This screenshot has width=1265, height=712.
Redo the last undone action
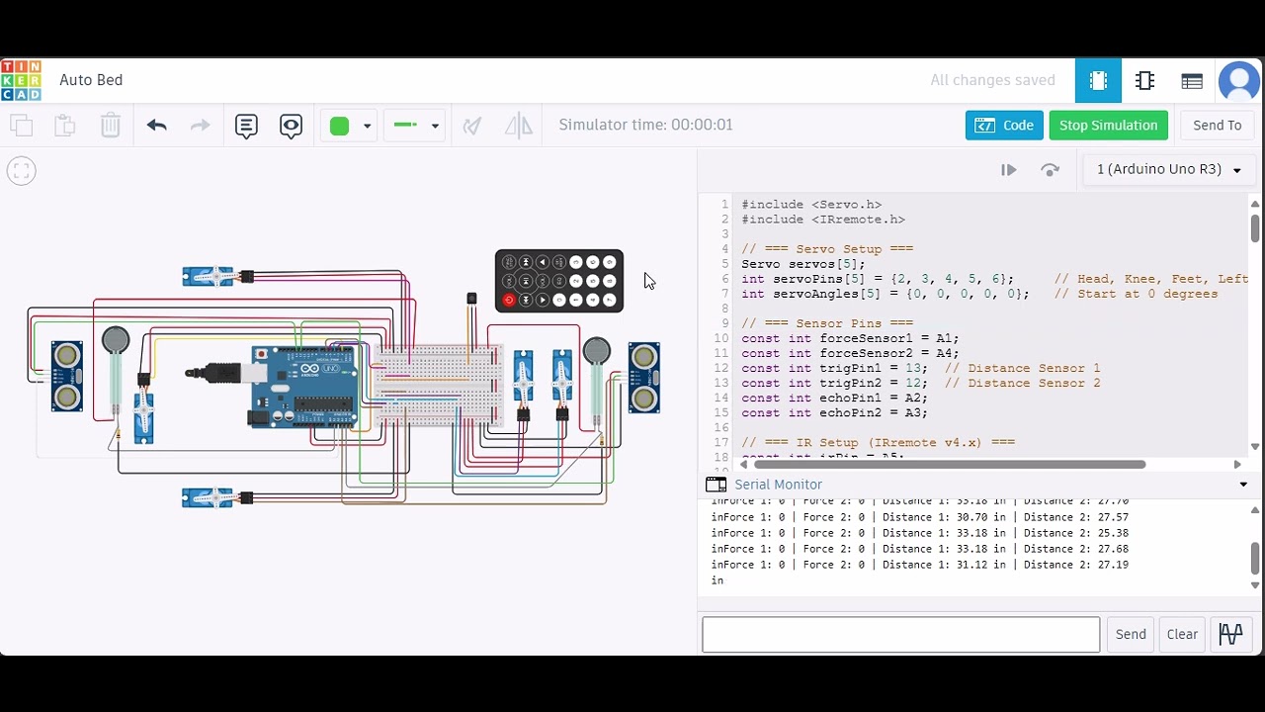tap(201, 126)
